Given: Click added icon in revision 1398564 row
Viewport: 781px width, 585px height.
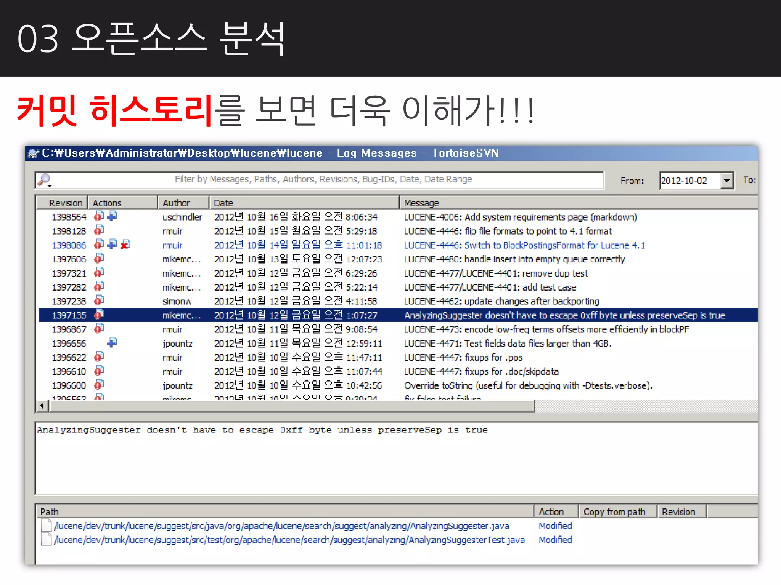Looking at the screenshot, I should 112,216.
